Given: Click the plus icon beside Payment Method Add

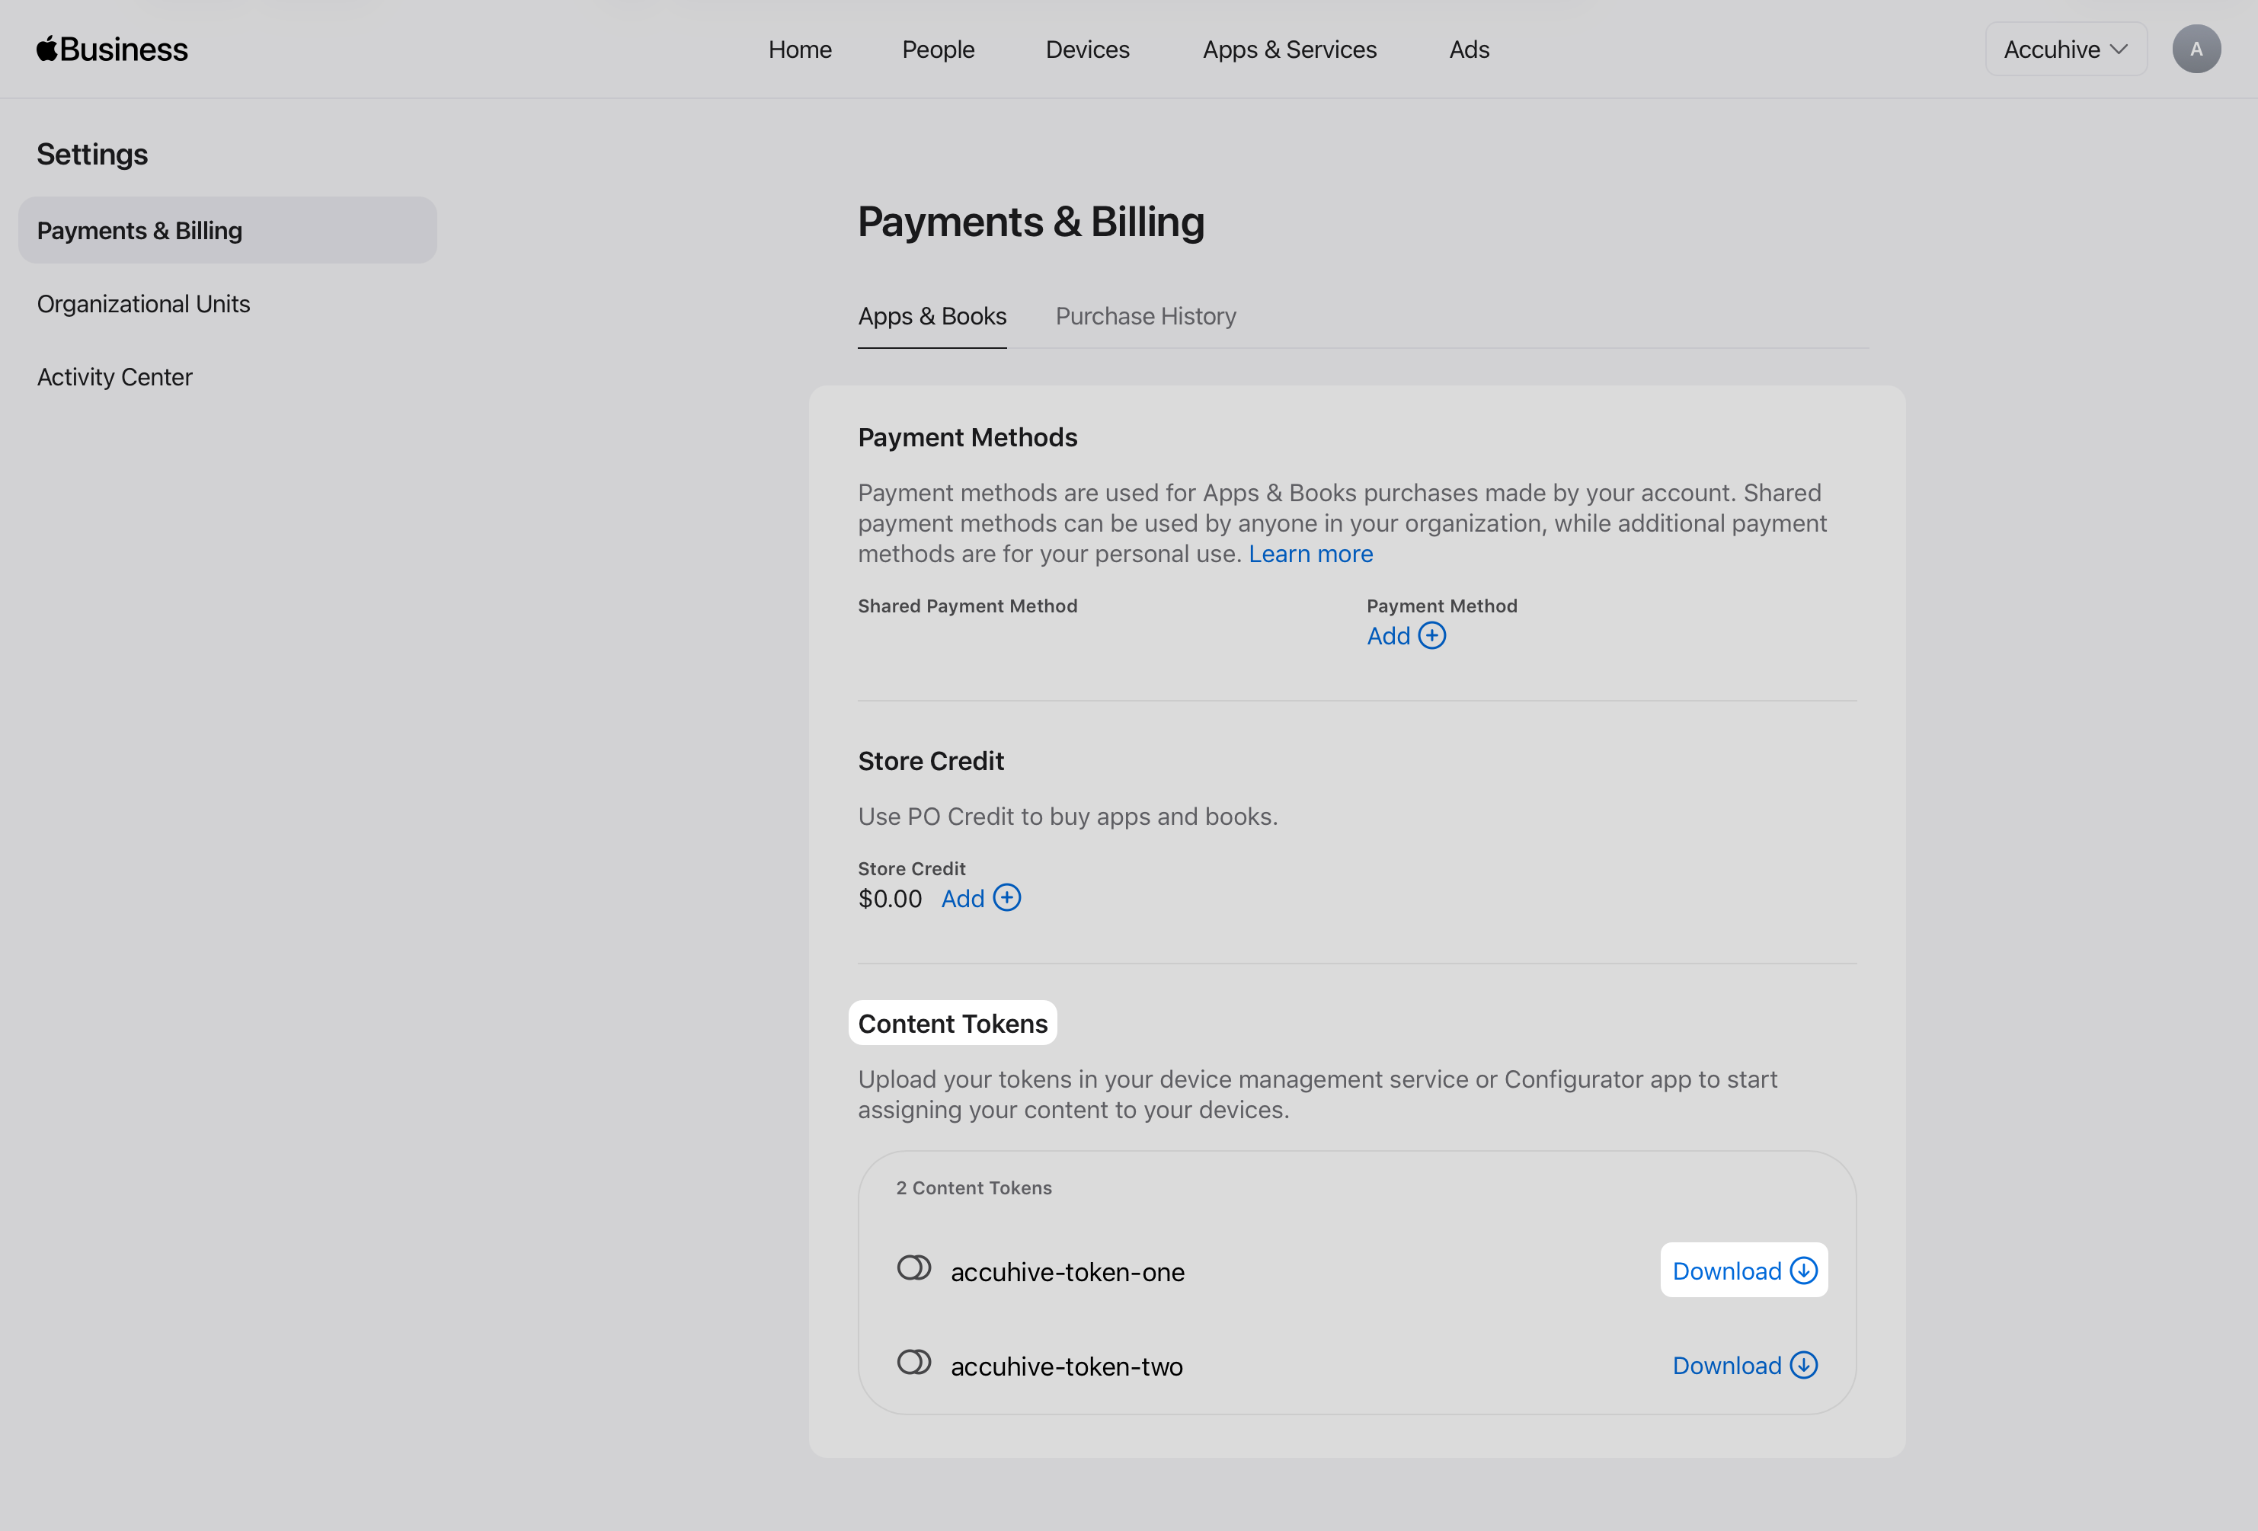Looking at the screenshot, I should tap(1431, 635).
